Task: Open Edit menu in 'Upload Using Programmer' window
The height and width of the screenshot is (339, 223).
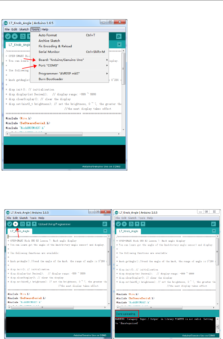Action: (15, 218)
